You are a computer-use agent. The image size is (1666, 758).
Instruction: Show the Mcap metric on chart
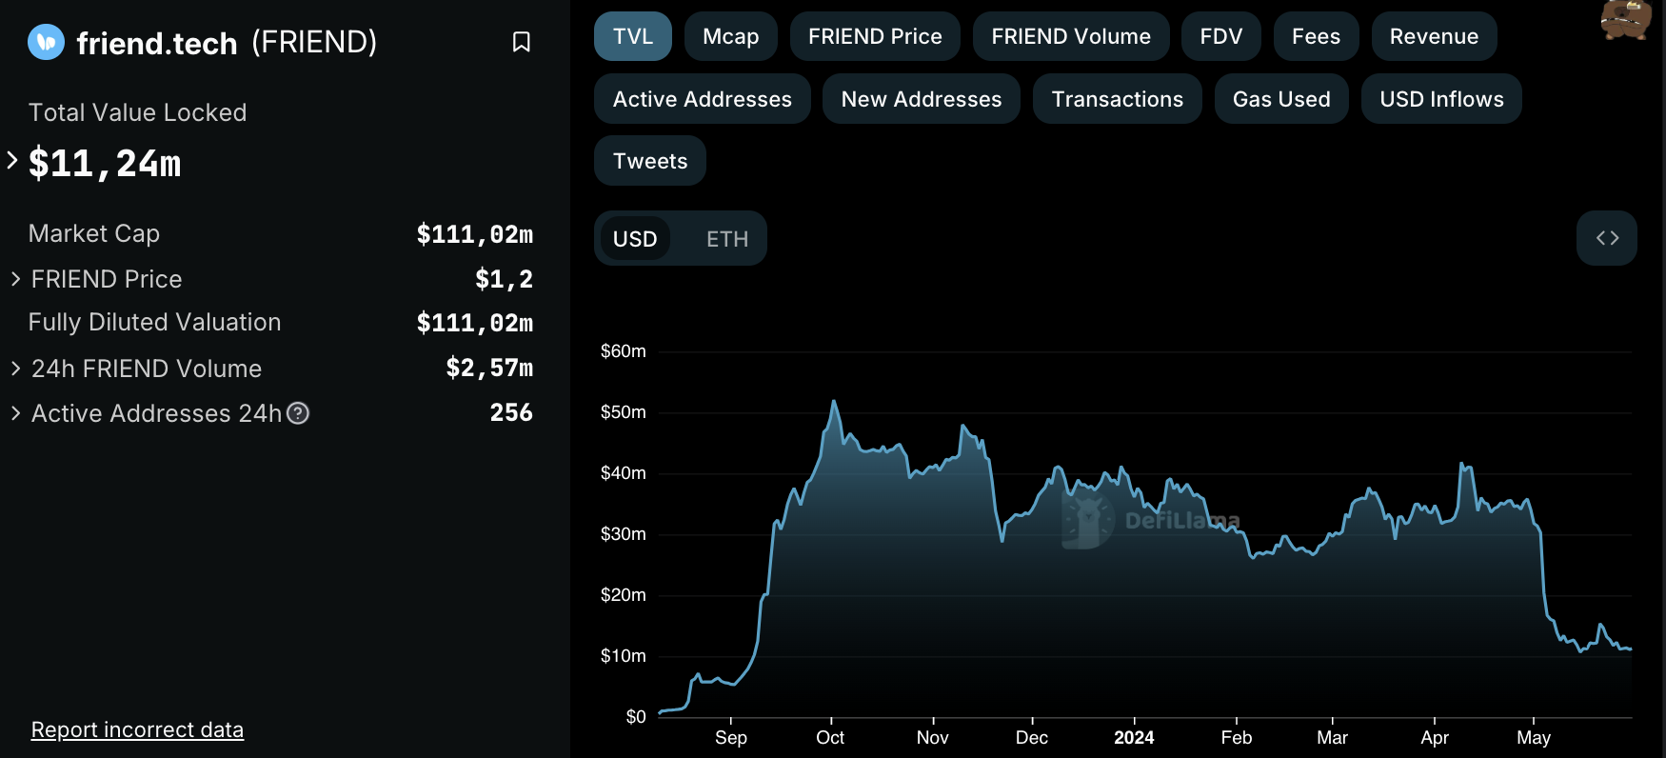point(730,36)
